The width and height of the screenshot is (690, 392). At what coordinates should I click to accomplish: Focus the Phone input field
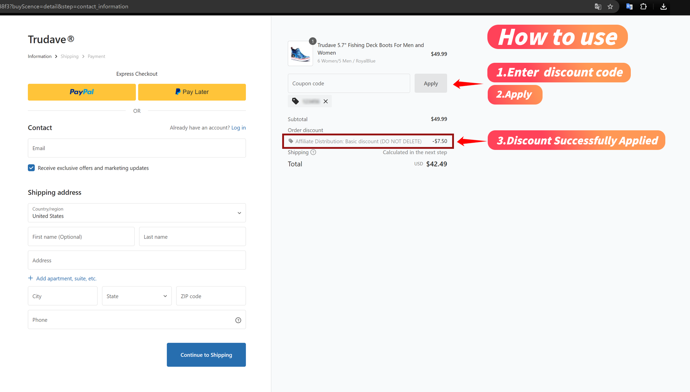(x=137, y=319)
